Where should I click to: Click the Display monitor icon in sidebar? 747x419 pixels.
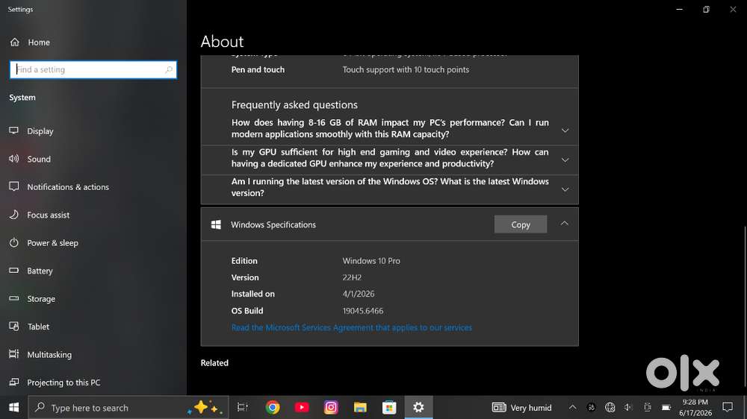(13, 130)
